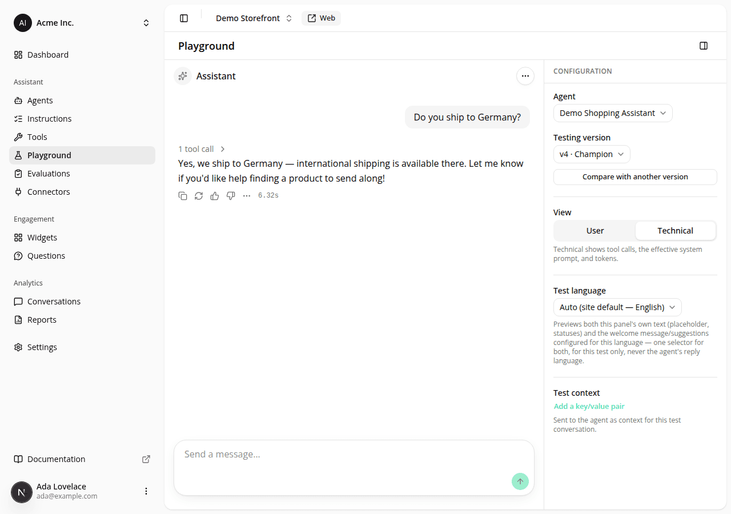Open the Tools page
Image resolution: width=731 pixels, height=514 pixels.
coord(82,137)
